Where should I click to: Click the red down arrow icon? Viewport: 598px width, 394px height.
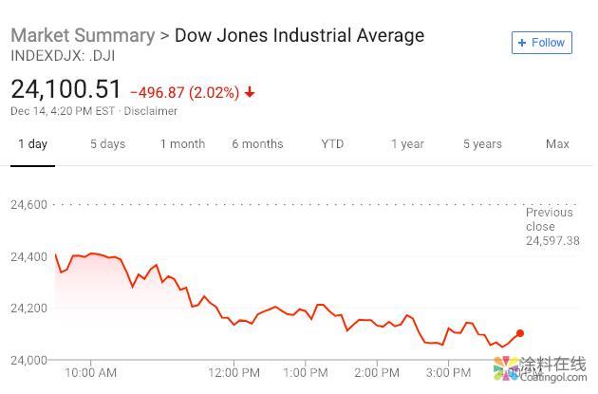pyautogui.click(x=250, y=92)
